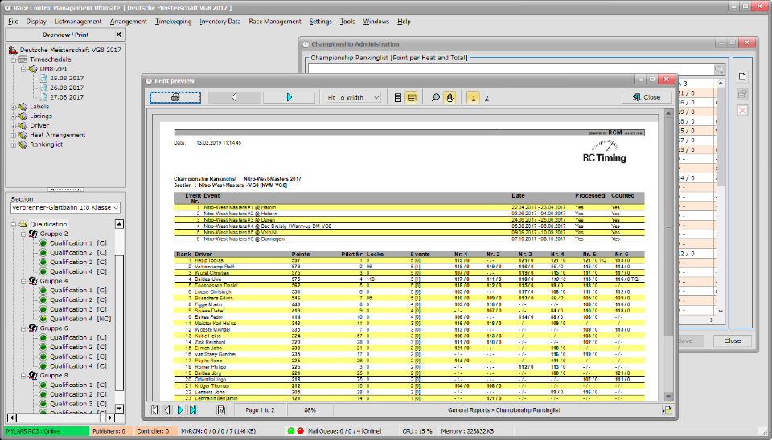This screenshot has height=440, width=772.
Task: Click the print preview vertical scrollbar
Action: pyautogui.click(x=668, y=255)
